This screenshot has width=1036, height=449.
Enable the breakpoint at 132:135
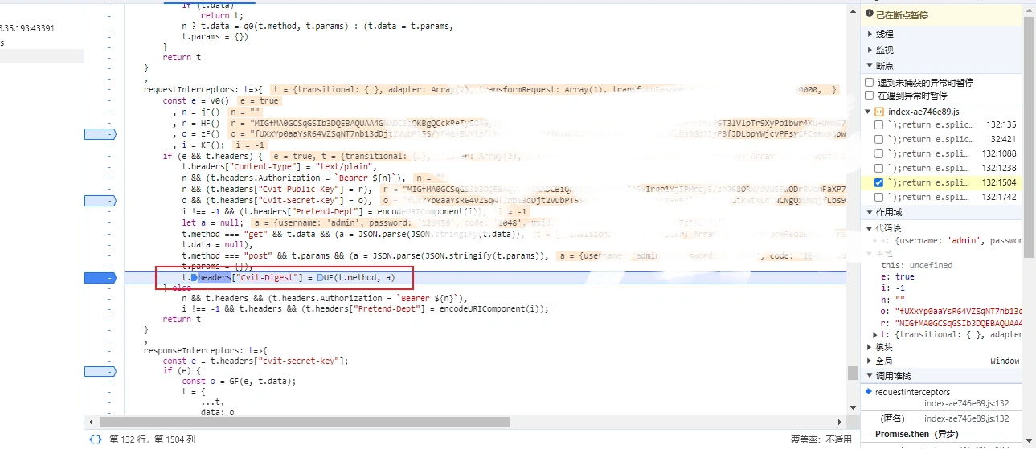(x=879, y=125)
